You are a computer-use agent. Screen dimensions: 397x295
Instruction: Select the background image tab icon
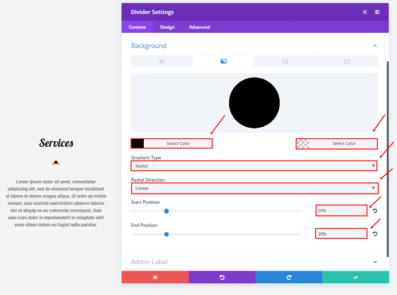285,61
